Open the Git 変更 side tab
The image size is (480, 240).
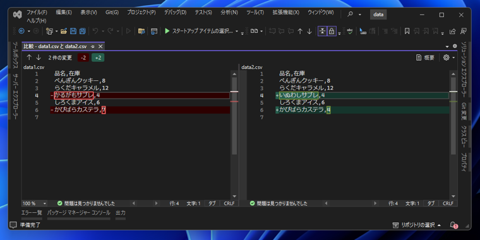click(x=464, y=111)
